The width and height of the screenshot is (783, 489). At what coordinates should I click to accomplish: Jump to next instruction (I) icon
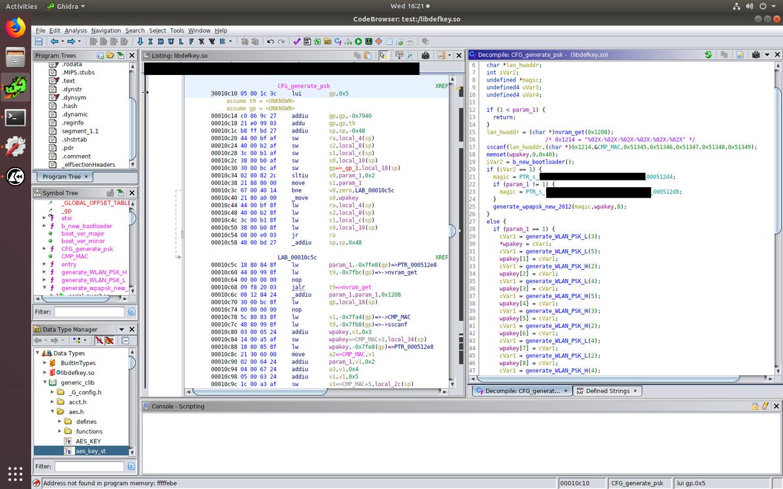click(151, 40)
